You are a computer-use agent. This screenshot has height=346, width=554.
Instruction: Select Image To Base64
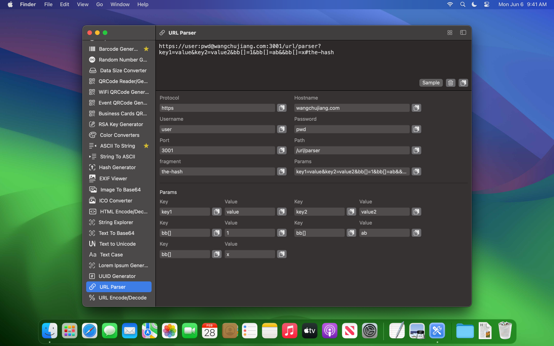click(119, 190)
